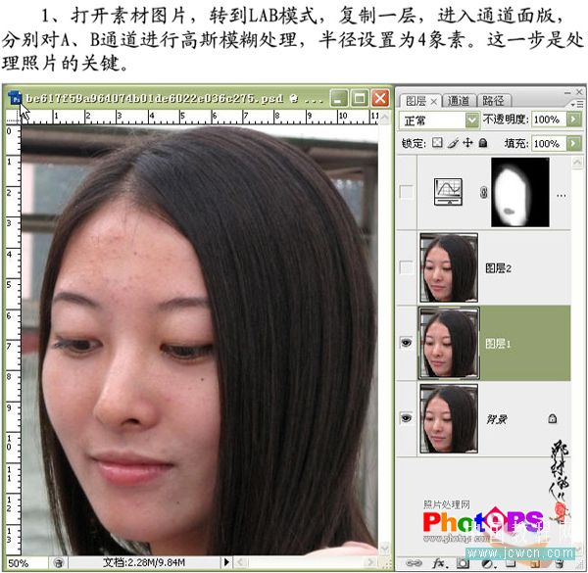The height and width of the screenshot is (573, 588).
Task: Click the document vertical scrollbar up arrow
Action: (385, 118)
